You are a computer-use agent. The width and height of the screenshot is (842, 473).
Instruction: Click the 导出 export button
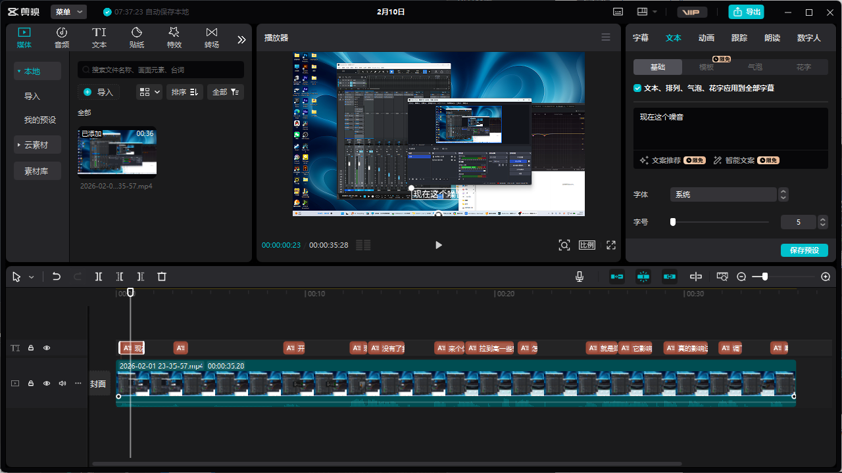746,12
